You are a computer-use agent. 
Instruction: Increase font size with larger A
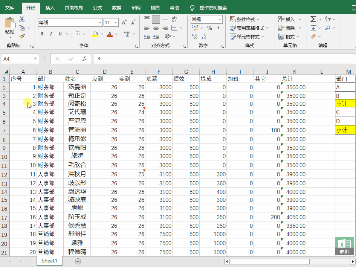[124, 22]
